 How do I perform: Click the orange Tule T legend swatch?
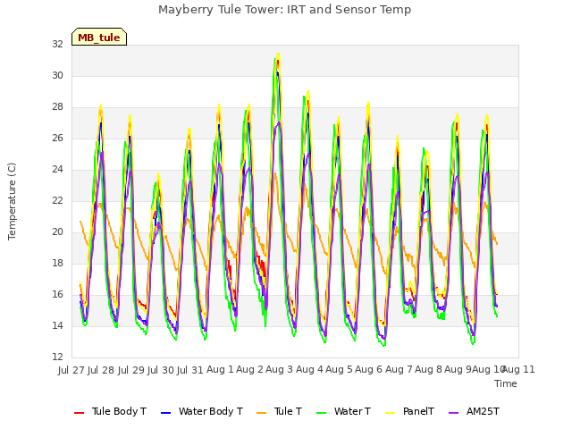pyautogui.click(x=262, y=413)
